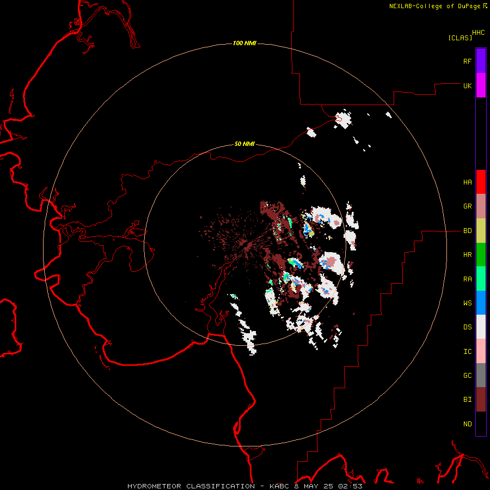
Task: Click the HA red legend swatch
Action: [x=481, y=182]
